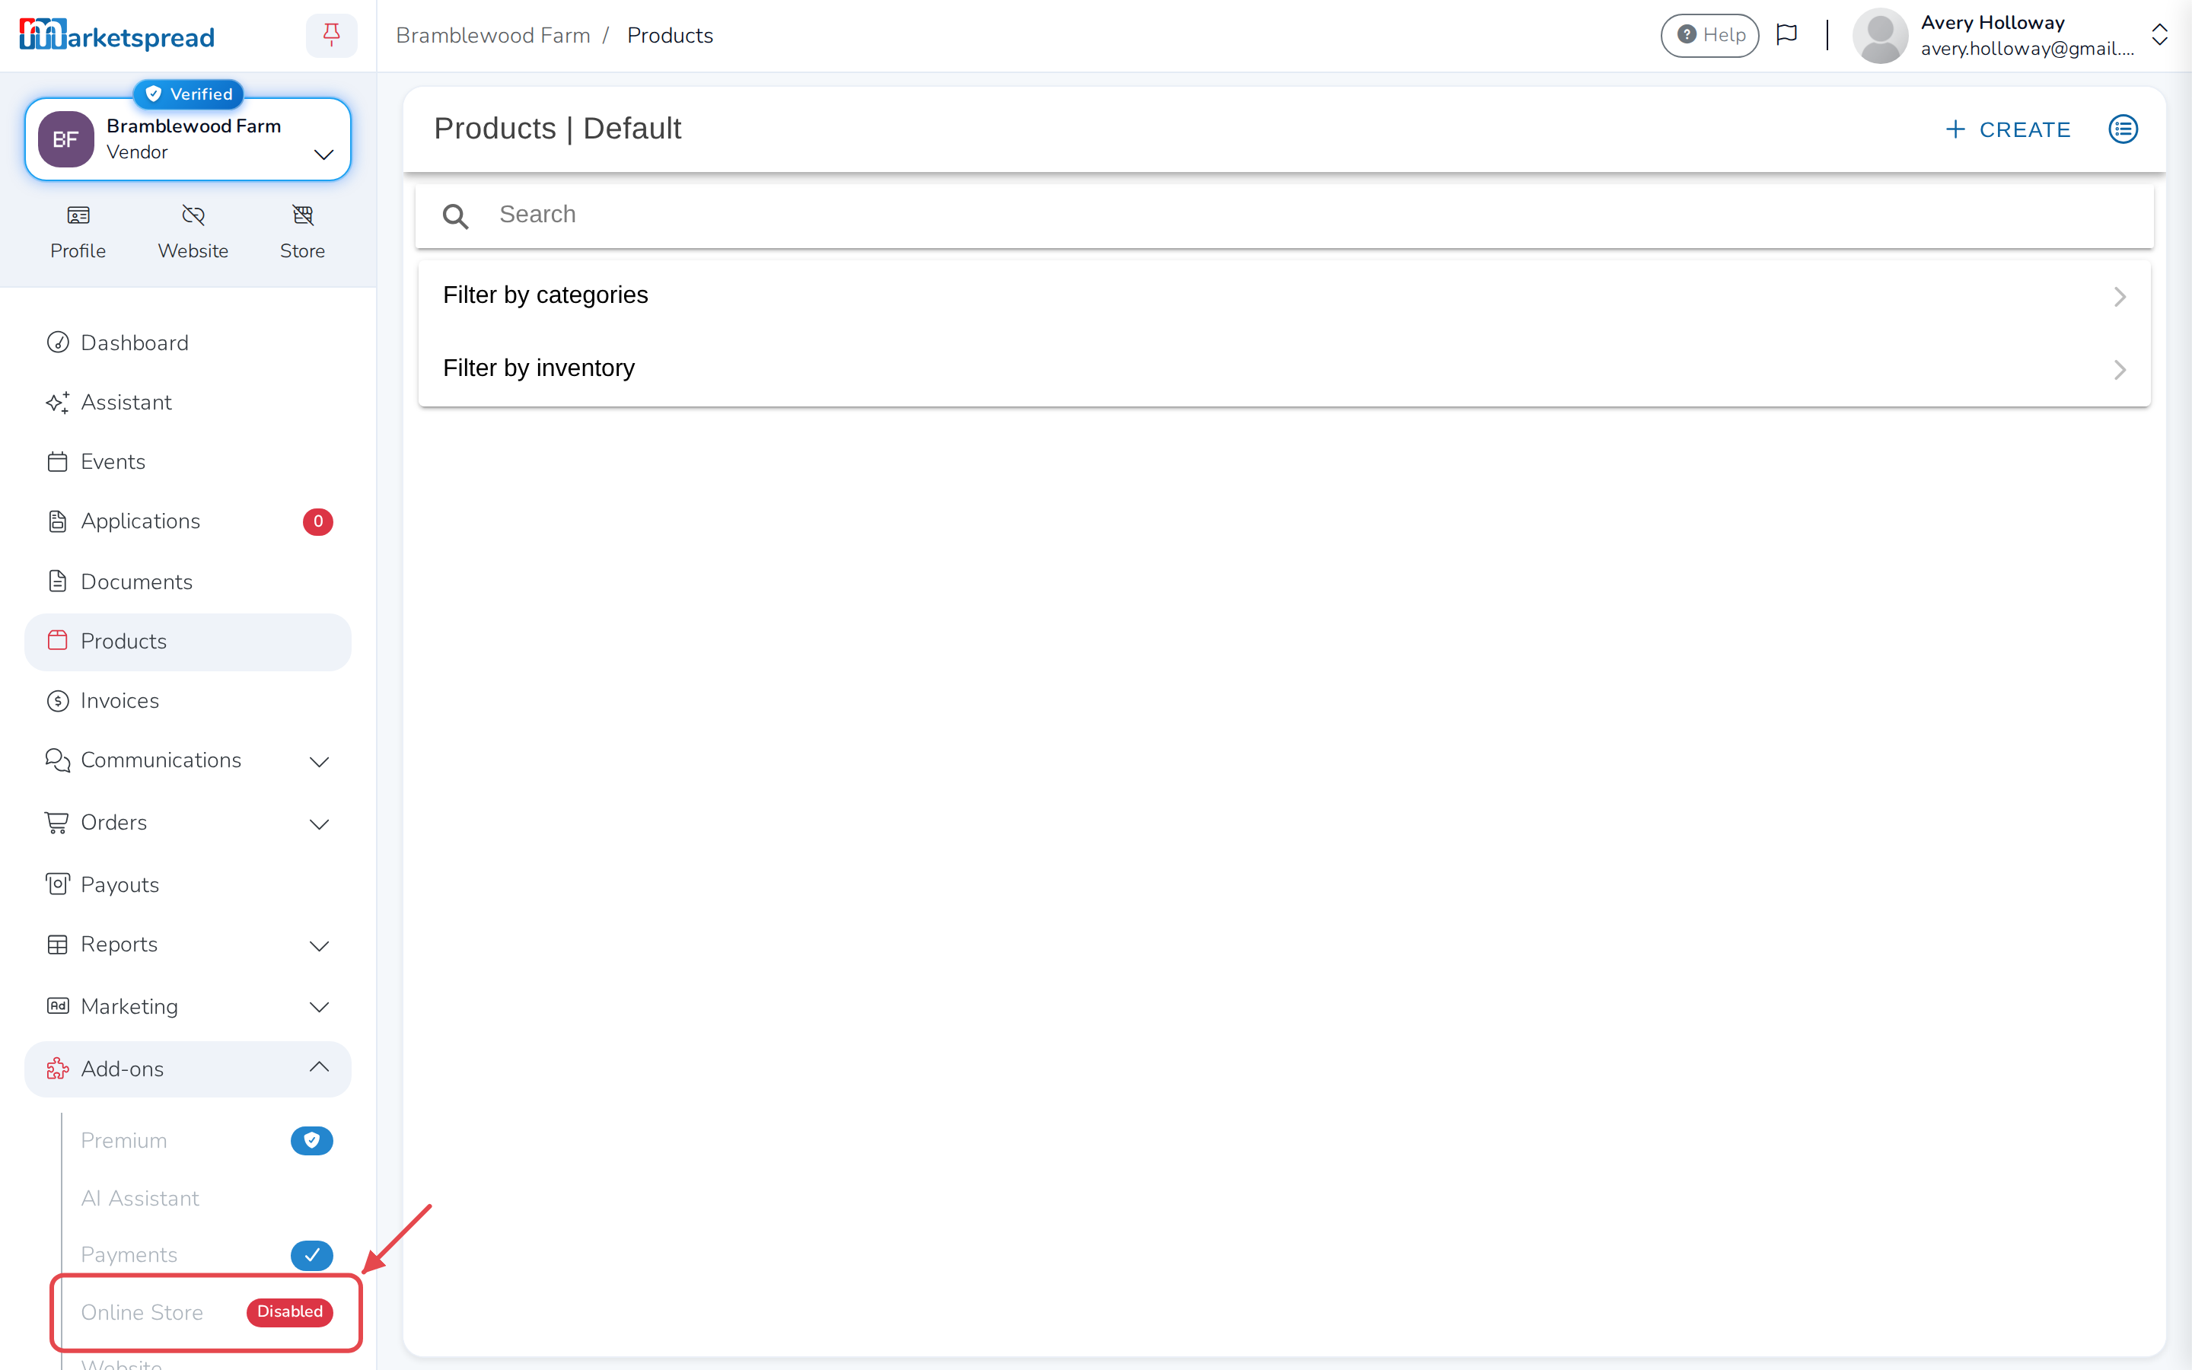
Task: Click the pin sidebar icon
Action: [332, 34]
